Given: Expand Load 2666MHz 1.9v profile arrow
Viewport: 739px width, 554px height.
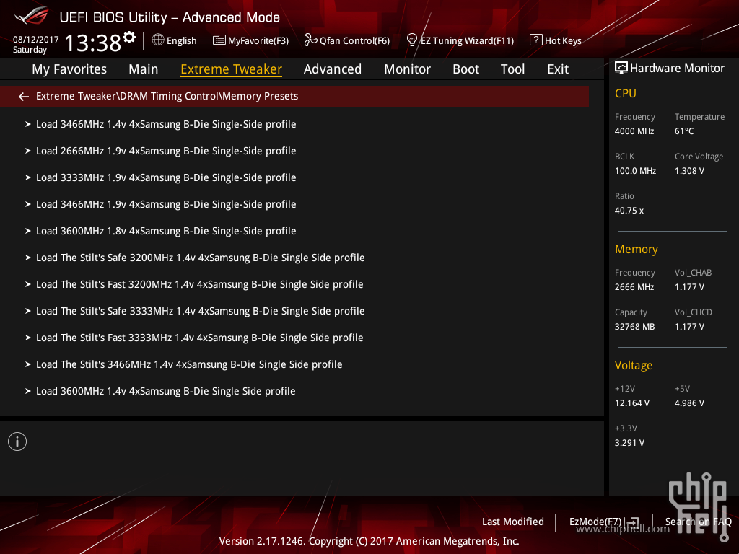Looking at the screenshot, I should coord(28,151).
